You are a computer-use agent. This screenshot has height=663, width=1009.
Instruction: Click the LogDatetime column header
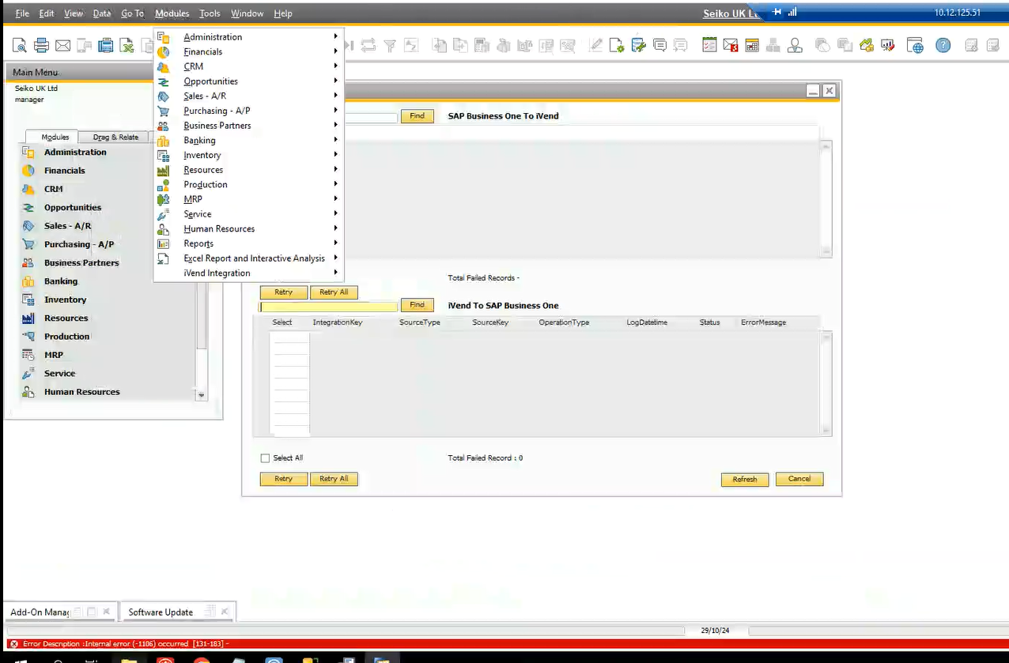647,322
